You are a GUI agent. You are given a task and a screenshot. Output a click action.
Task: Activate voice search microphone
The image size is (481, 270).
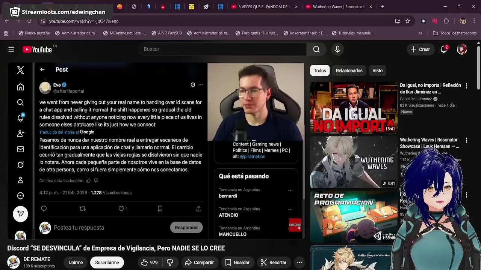(337, 49)
